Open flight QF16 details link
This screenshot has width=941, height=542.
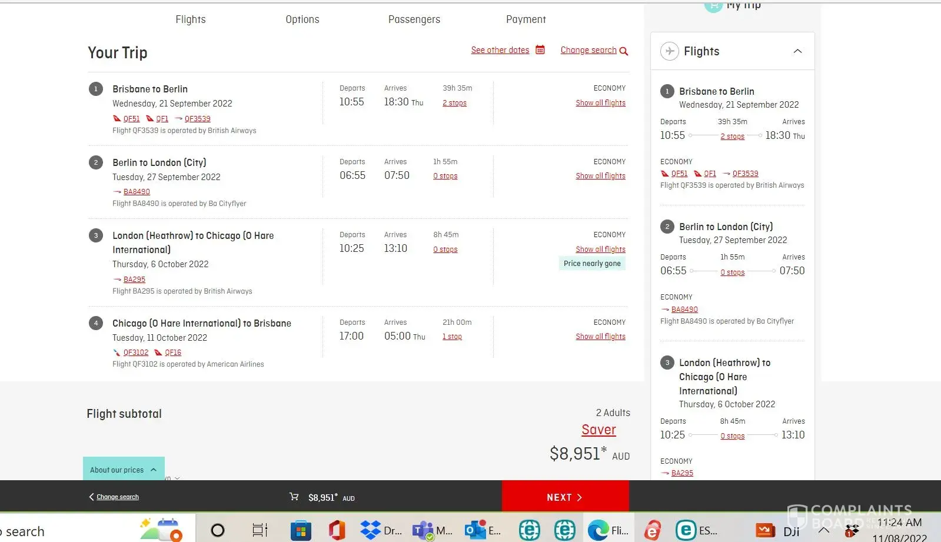point(173,353)
